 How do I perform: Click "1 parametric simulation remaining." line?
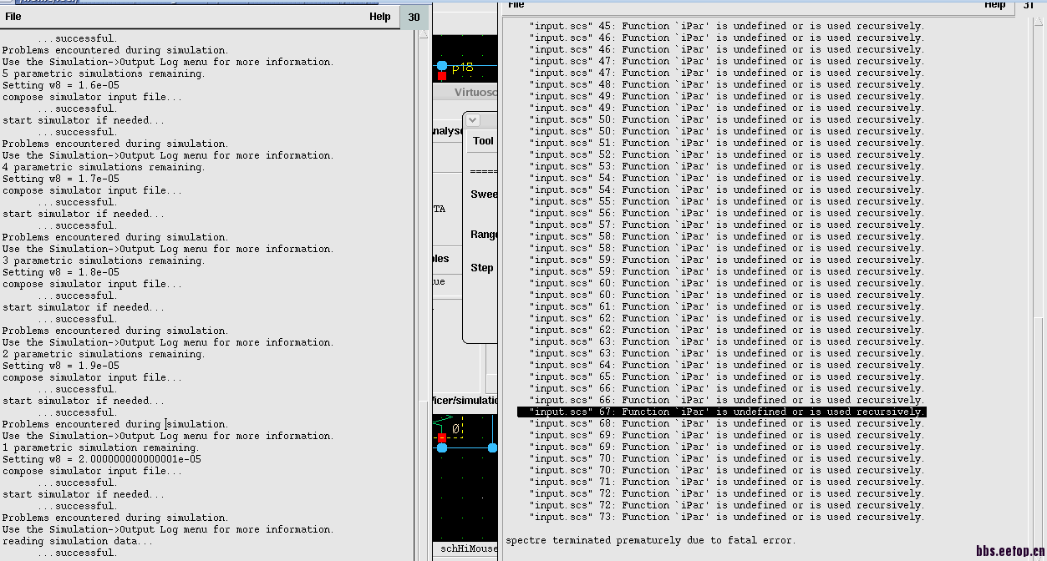pyautogui.click(x=100, y=447)
